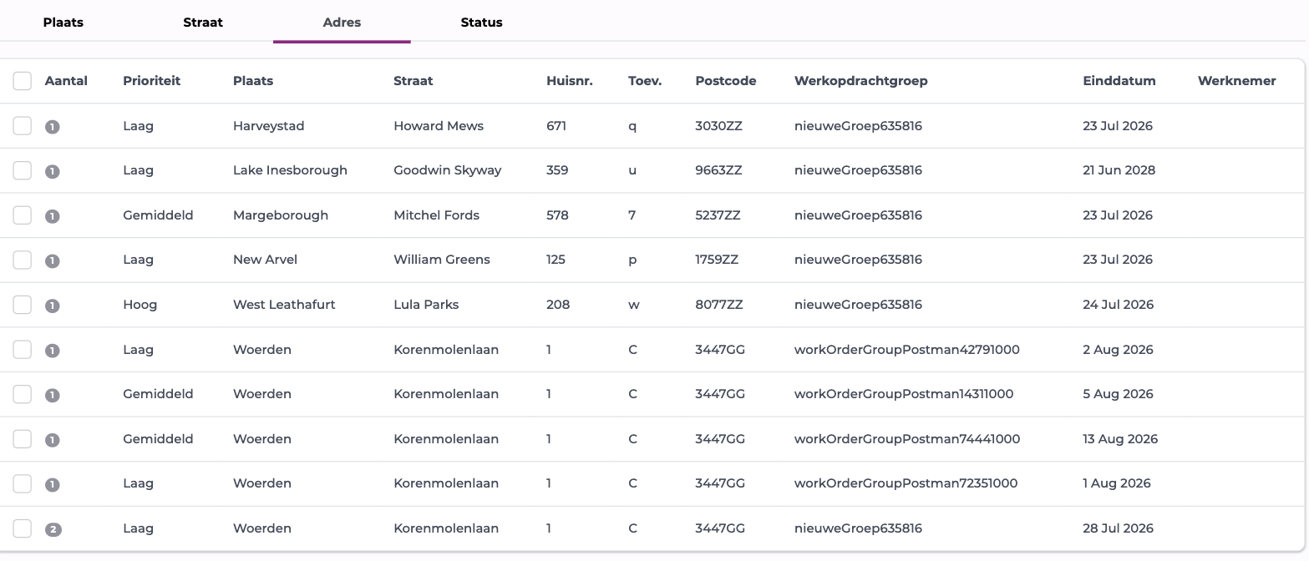The height and width of the screenshot is (561, 1309).
Task: Select the Adres tab
Action: click(x=342, y=23)
